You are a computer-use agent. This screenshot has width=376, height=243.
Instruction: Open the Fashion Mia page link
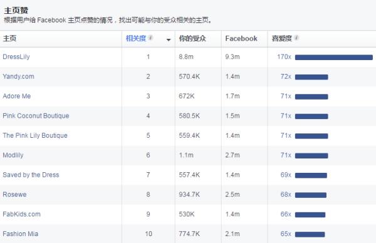click(21, 234)
